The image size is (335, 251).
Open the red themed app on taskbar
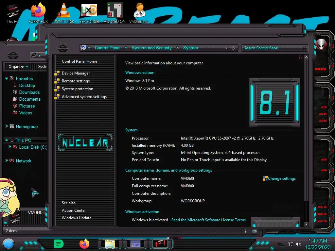tap(161, 243)
